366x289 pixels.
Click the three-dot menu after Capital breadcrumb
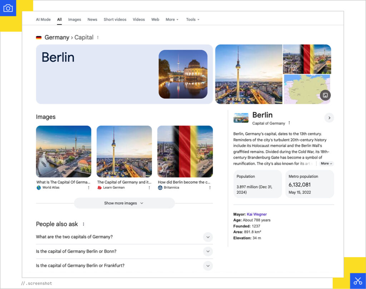tap(98, 37)
